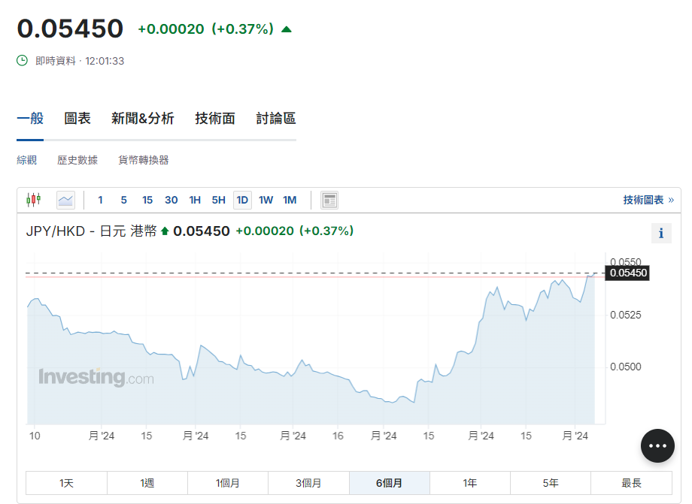Set chart interval to 1W
Screen dimensions: 692x504
[x=266, y=200]
